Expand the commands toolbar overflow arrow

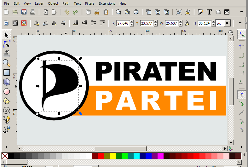241,12
